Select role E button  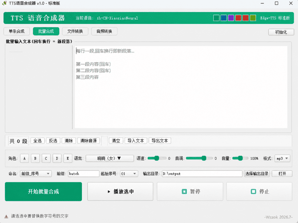[x=68, y=158]
